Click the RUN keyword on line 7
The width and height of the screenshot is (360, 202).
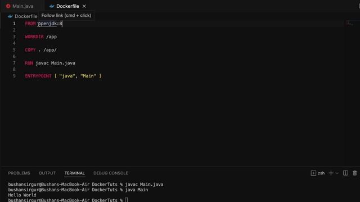point(29,63)
